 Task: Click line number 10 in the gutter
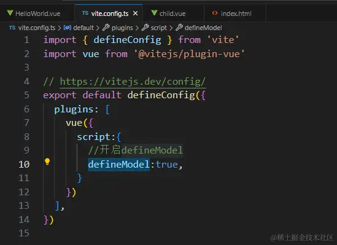pyautogui.click(x=24, y=165)
